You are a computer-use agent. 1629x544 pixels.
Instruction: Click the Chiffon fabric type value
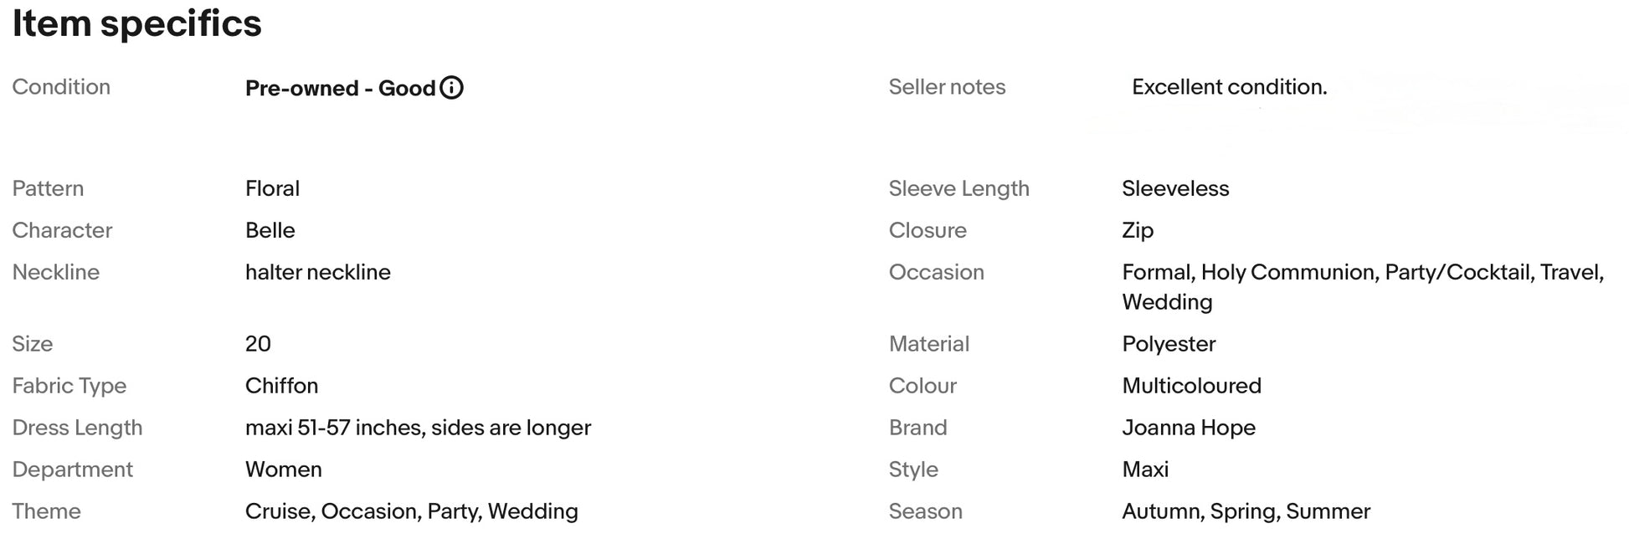tap(282, 386)
